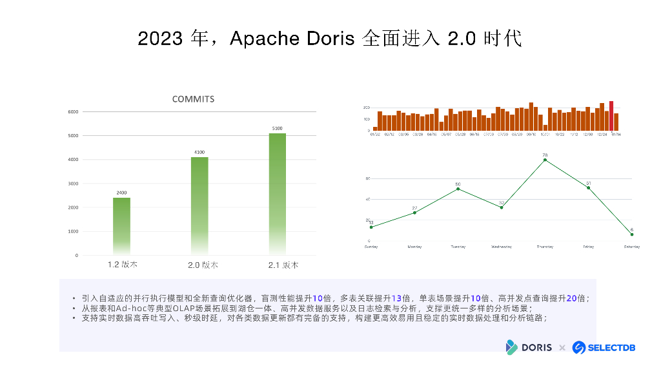Click the blue 13 in 多表关联提升13倍
Screen dimensions: 661x371
(397, 298)
